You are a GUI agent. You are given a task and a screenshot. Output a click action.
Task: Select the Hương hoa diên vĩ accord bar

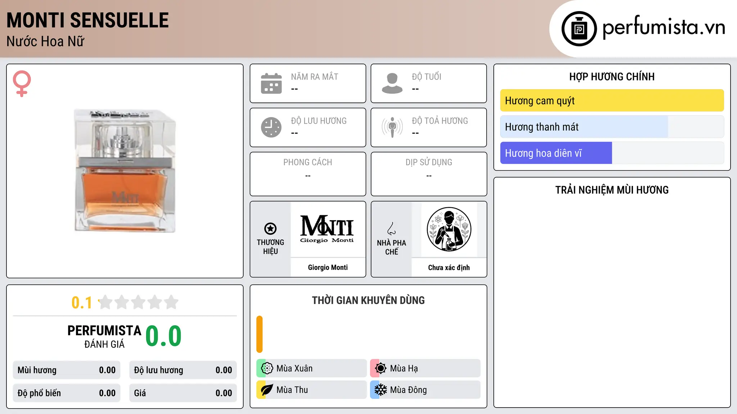(x=612, y=153)
